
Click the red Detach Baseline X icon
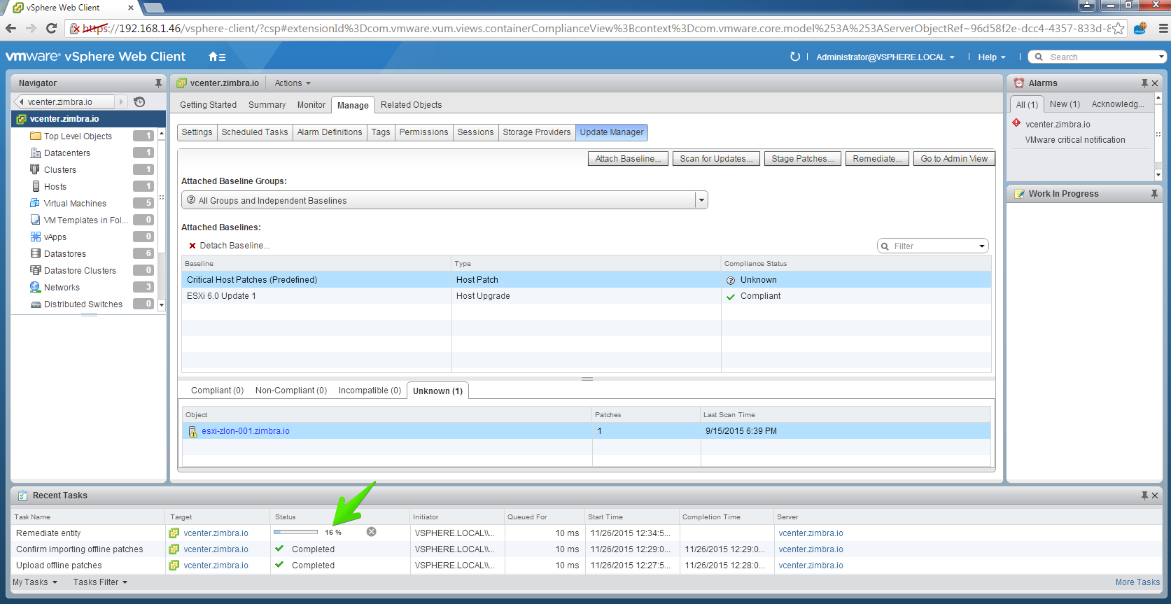click(192, 246)
